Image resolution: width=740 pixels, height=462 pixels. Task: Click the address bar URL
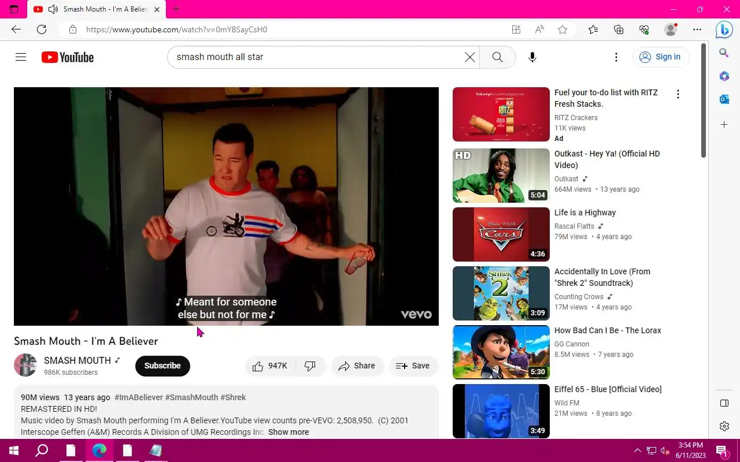click(176, 29)
